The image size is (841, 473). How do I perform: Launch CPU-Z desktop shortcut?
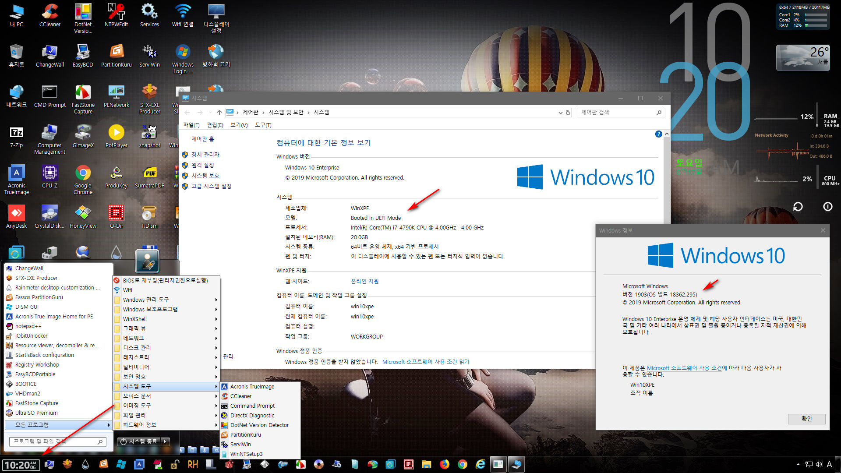[x=49, y=176]
